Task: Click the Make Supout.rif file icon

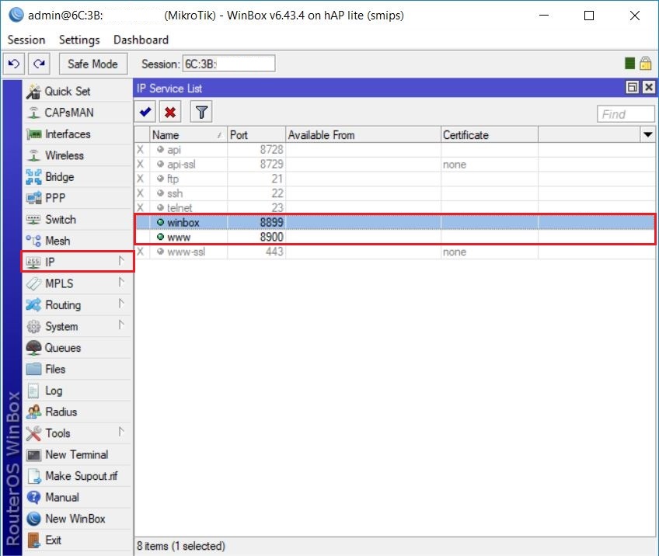Action: [33, 476]
